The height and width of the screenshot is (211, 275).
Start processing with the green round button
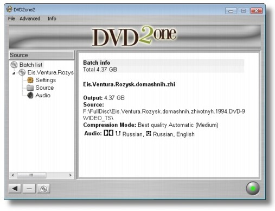(253, 188)
